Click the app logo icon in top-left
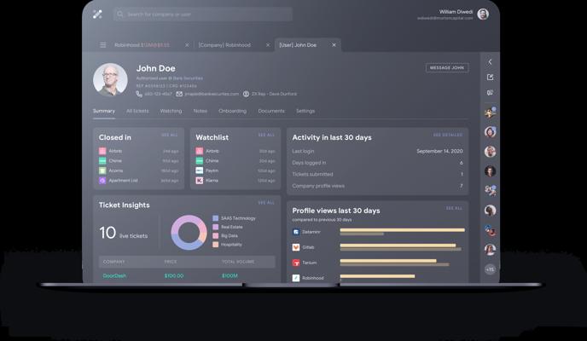This screenshot has width=587, height=341. [98, 14]
